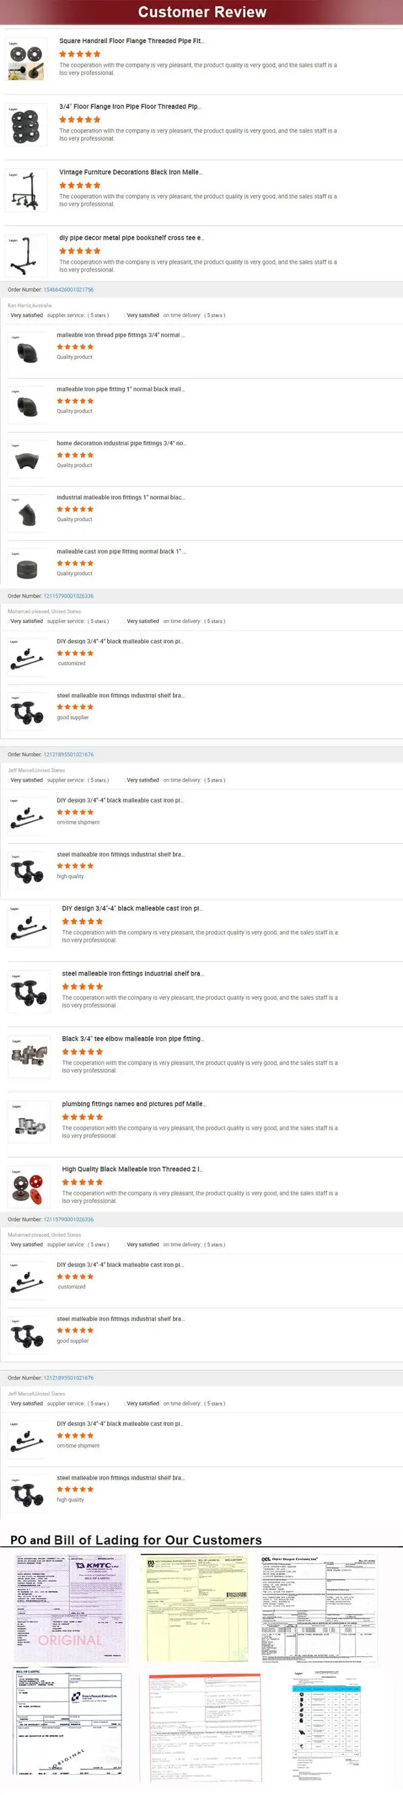Screen dimensions: 403x1795
Task: Click the industrial malleable iron fittings 1" title
Action: pos(120,498)
